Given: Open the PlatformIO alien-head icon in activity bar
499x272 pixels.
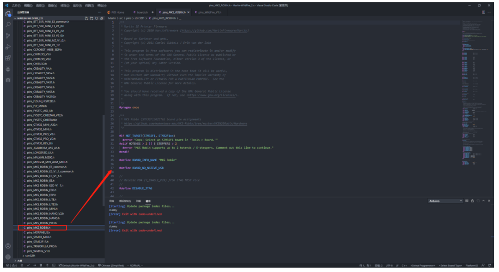Looking at the screenshot, I should [8, 69].
